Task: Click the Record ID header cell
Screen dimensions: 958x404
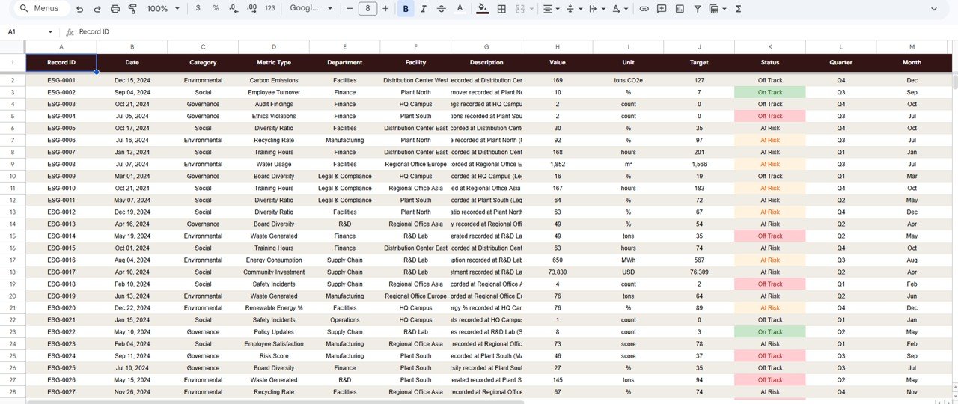Action: coord(61,63)
